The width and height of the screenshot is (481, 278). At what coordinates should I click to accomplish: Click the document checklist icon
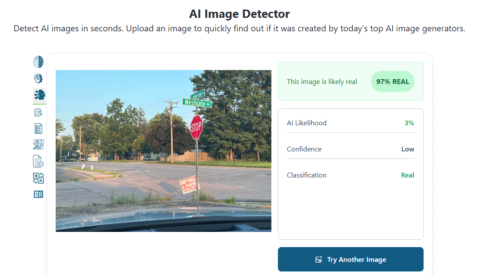coord(38,129)
